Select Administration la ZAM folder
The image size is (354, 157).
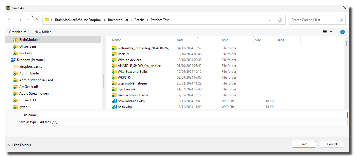coord(36,80)
